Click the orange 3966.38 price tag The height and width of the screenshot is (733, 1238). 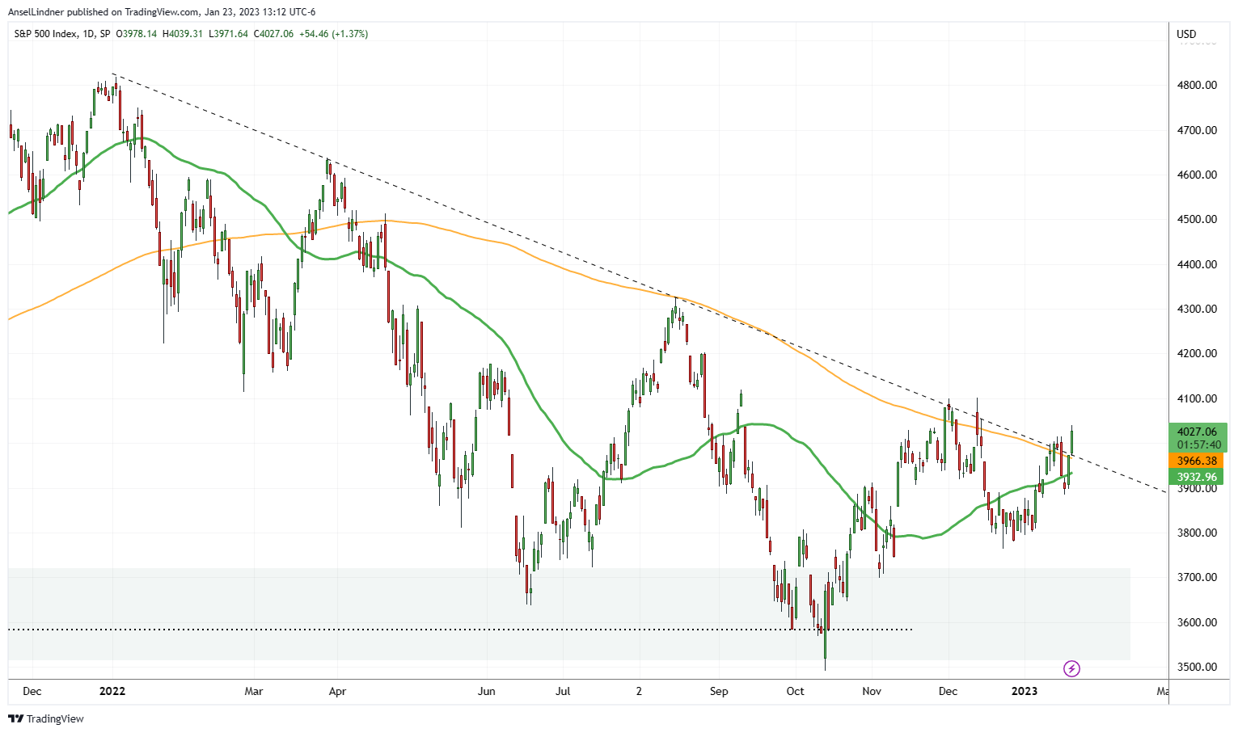click(x=1197, y=461)
